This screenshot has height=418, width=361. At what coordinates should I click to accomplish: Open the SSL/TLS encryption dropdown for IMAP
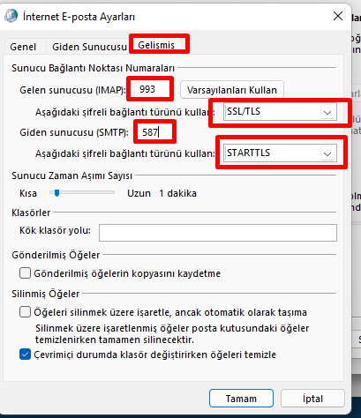coord(280,112)
